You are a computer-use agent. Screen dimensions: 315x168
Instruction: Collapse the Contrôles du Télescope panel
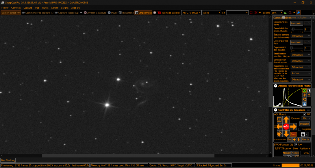click(x=276, y=110)
